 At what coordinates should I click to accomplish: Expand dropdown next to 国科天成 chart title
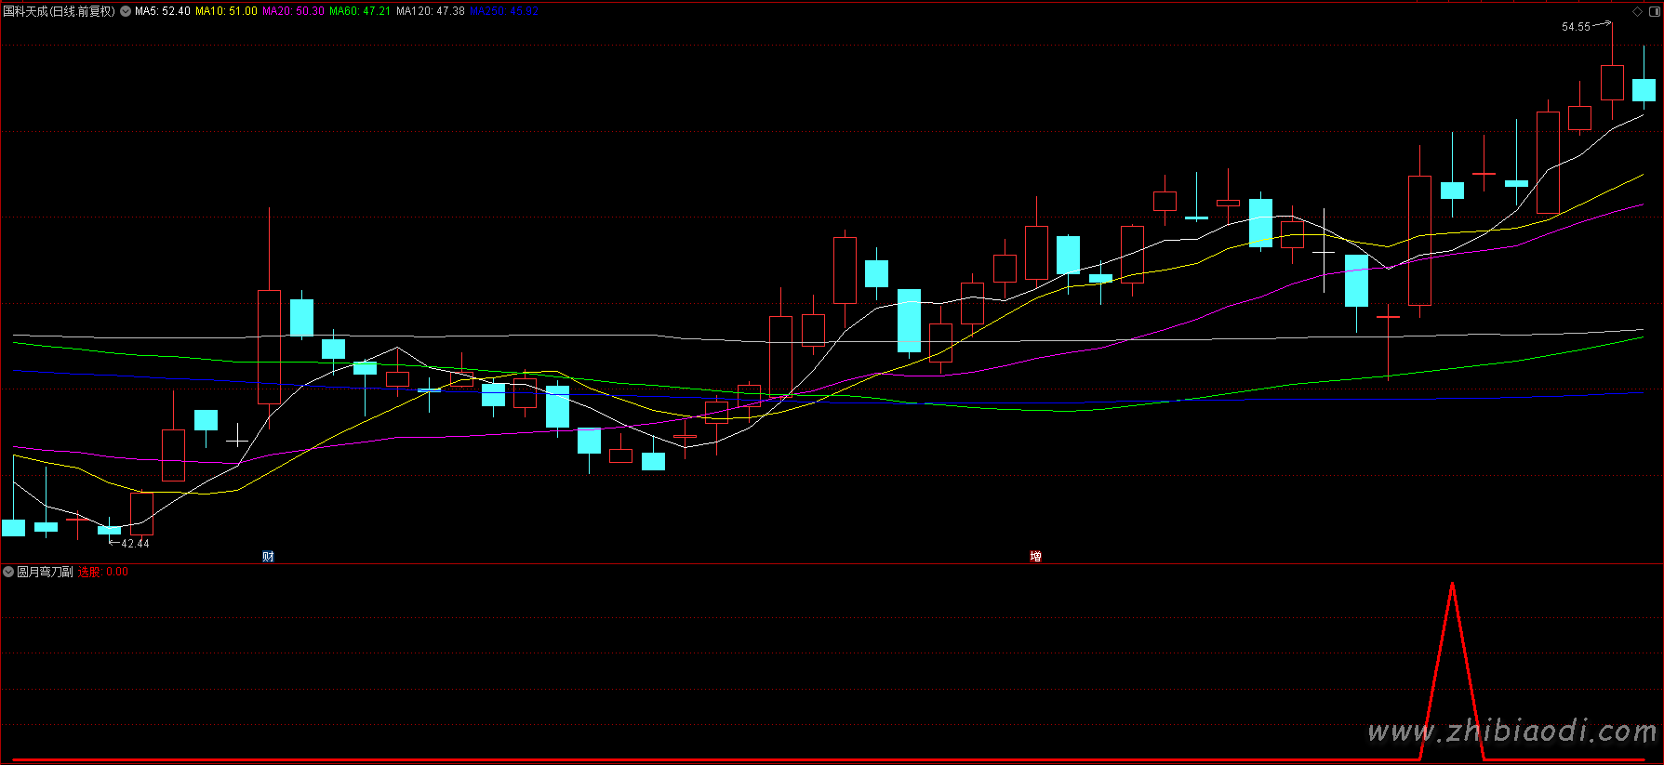pyautogui.click(x=126, y=11)
